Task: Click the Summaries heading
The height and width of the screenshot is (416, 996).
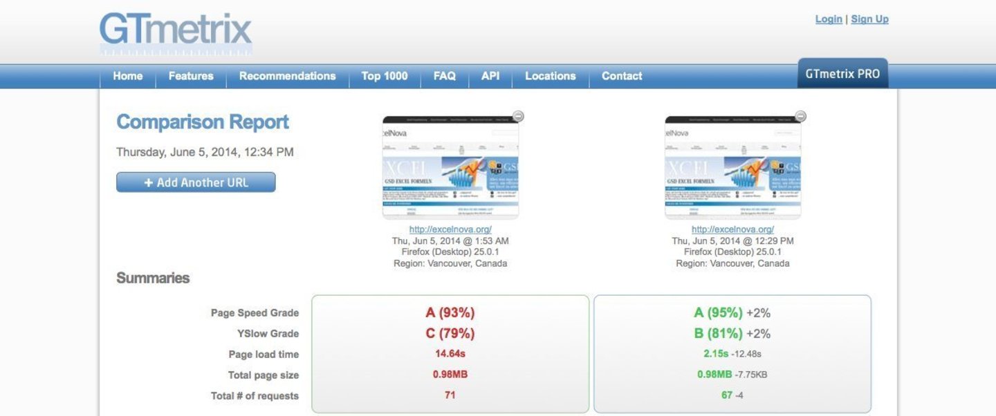Action: click(x=153, y=278)
